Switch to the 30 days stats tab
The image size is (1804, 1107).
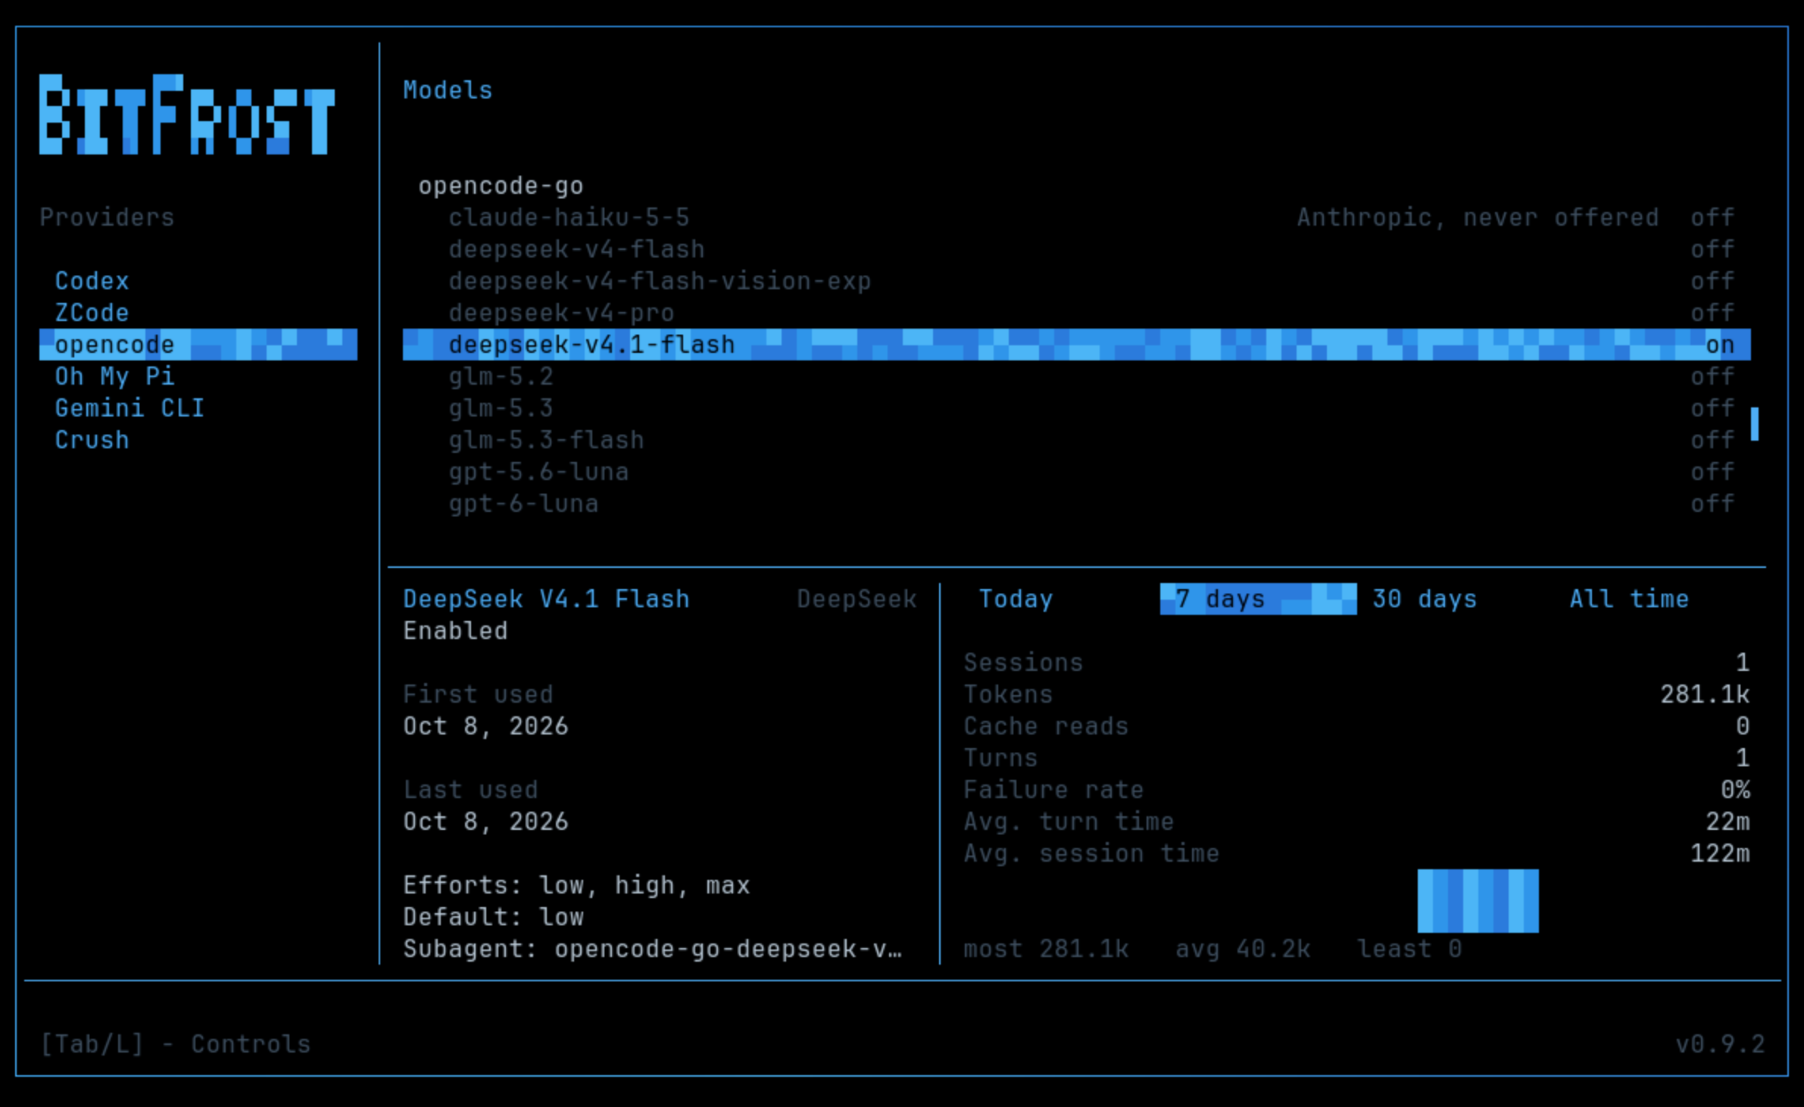click(1425, 599)
